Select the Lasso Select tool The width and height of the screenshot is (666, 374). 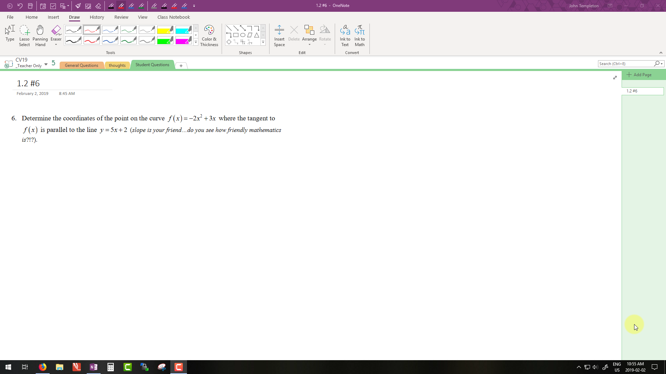click(x=24, y=35)
